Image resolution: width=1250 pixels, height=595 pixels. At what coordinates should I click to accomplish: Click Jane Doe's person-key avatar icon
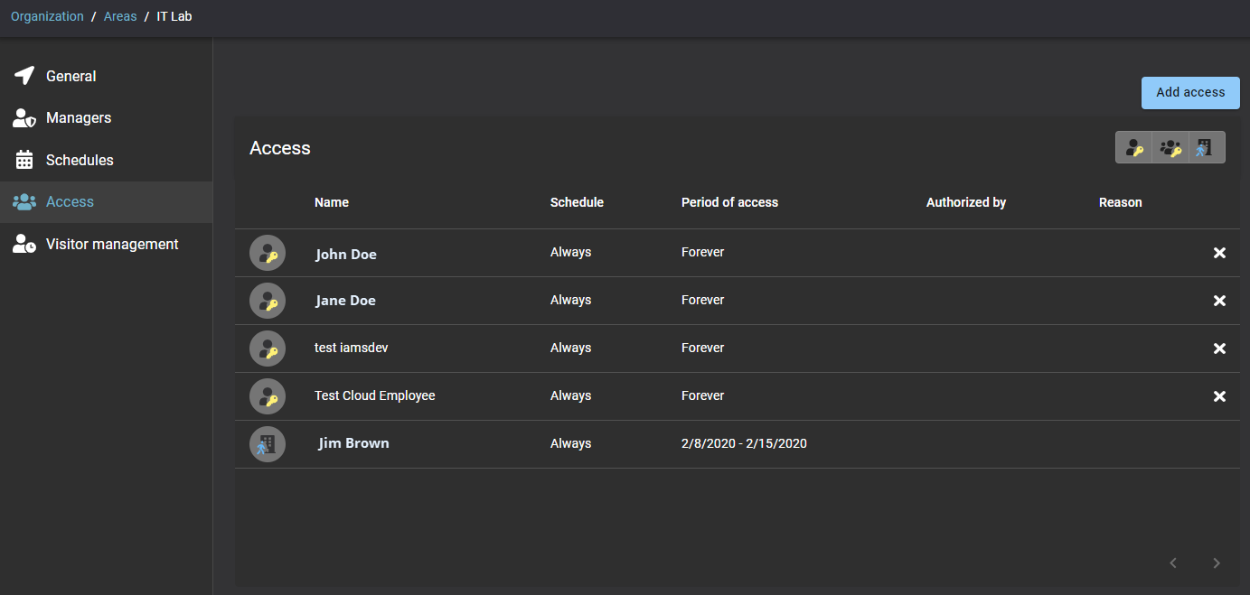[268, 301]
